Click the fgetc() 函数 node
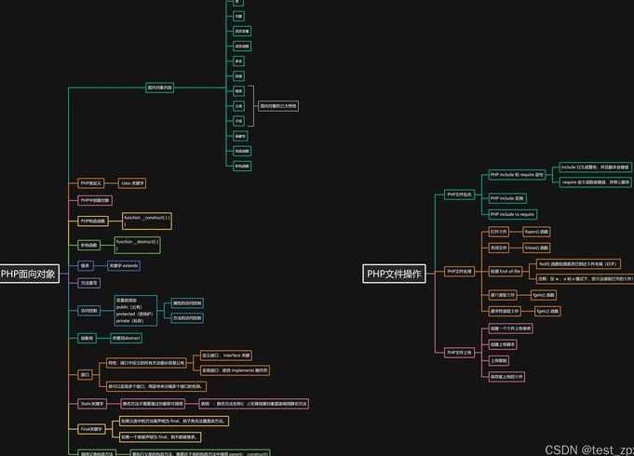Screen dimensions: 634x456 click(547, 311)
